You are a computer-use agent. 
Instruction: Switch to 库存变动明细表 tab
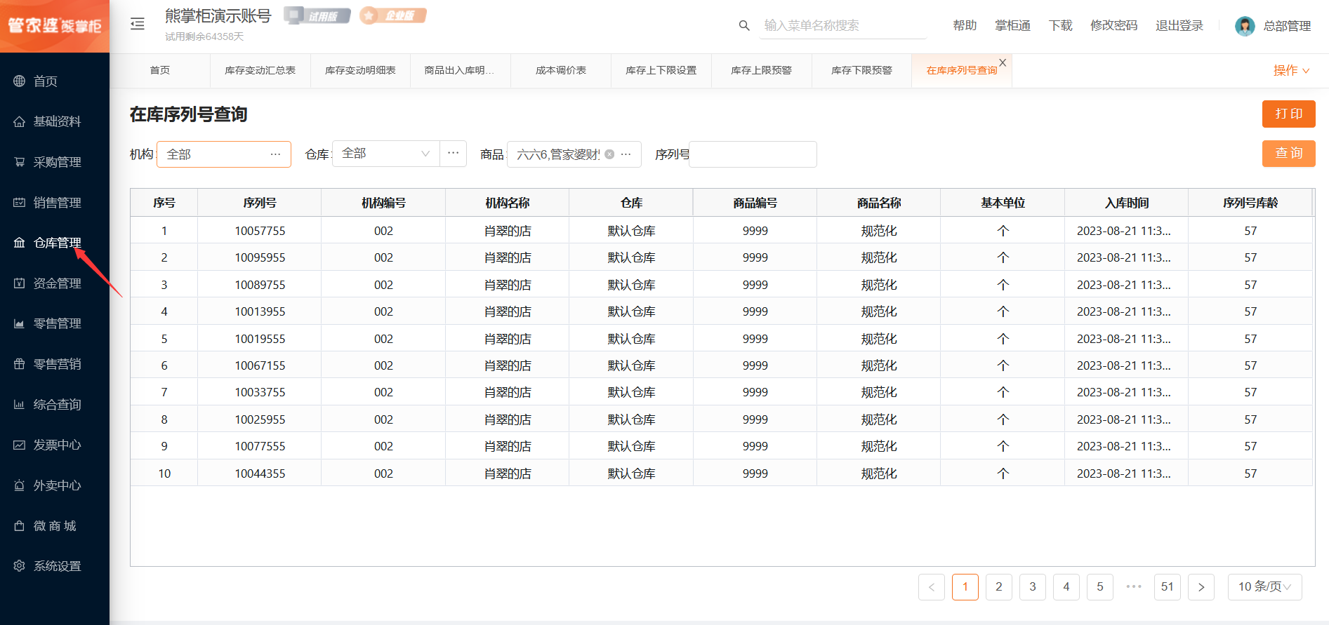pos(360,70)
